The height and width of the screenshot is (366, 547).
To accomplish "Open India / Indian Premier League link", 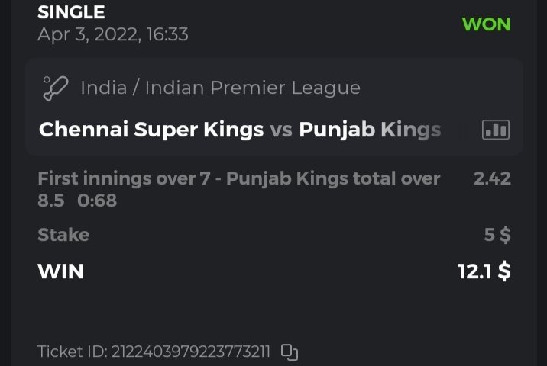I will click(x=220, y=88).
